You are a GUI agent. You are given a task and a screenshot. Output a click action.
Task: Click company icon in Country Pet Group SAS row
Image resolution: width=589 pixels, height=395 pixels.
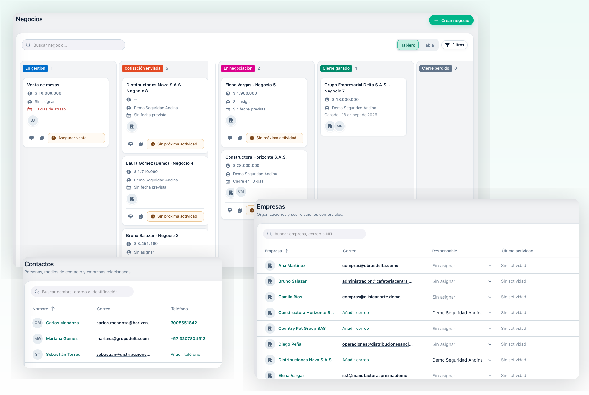click(270, 329)
